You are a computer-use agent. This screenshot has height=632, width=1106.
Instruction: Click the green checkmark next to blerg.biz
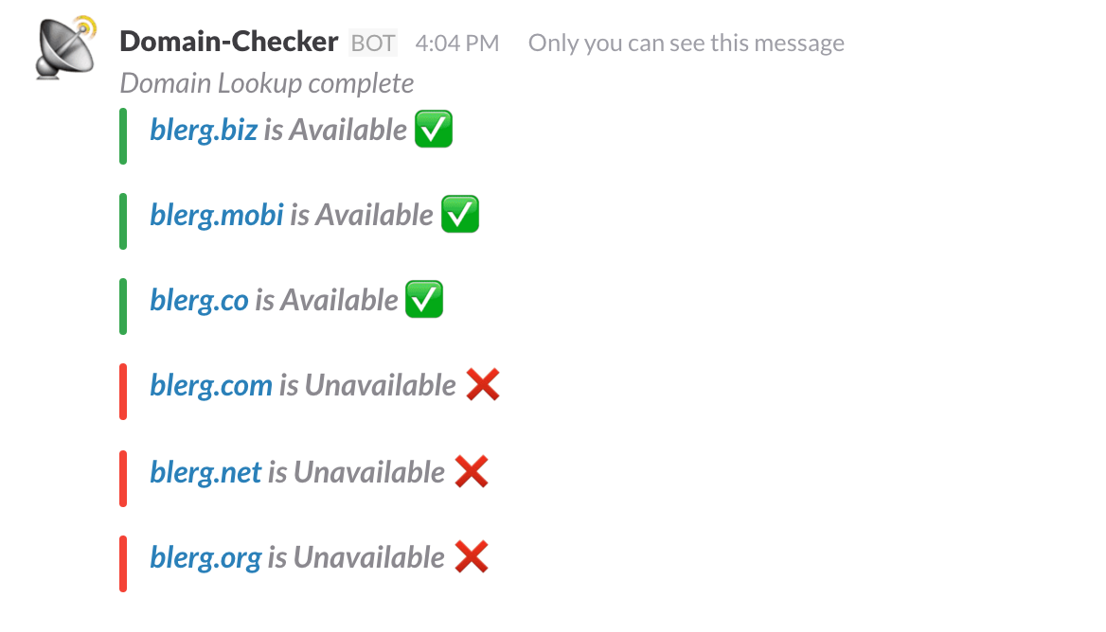(x=433, y=129)
